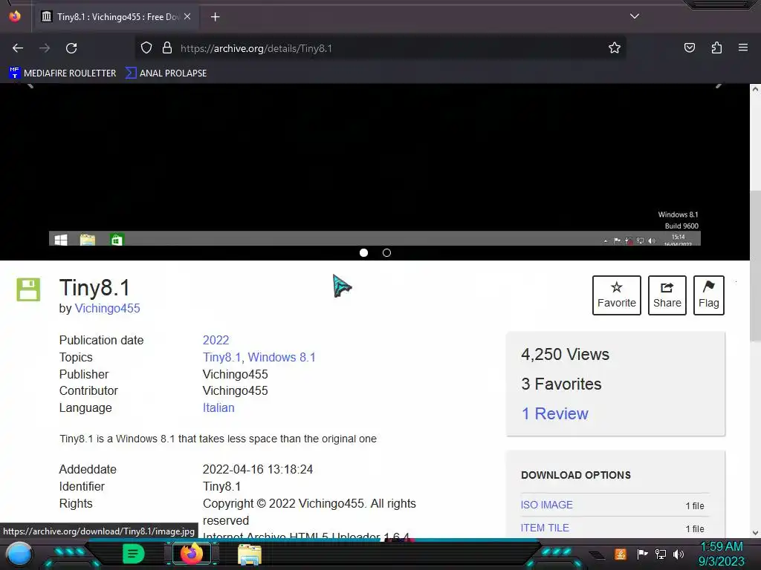This screenshot has width=761, height=570.
Task: Expand the list all tabs chevron
Action: [x=635, y=16]
